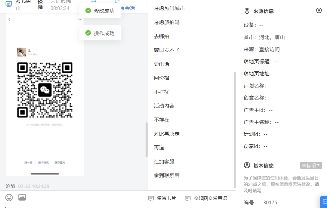Click the computer monitor icon at top left
This screenshot has width=327, height=208.
click(9, 4)
